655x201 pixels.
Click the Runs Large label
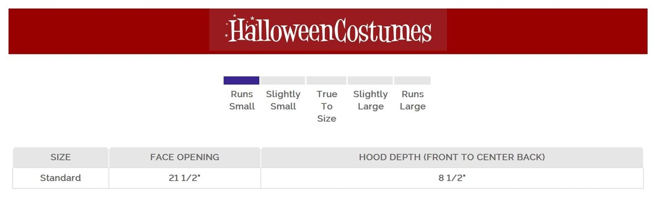click(413, 100)
